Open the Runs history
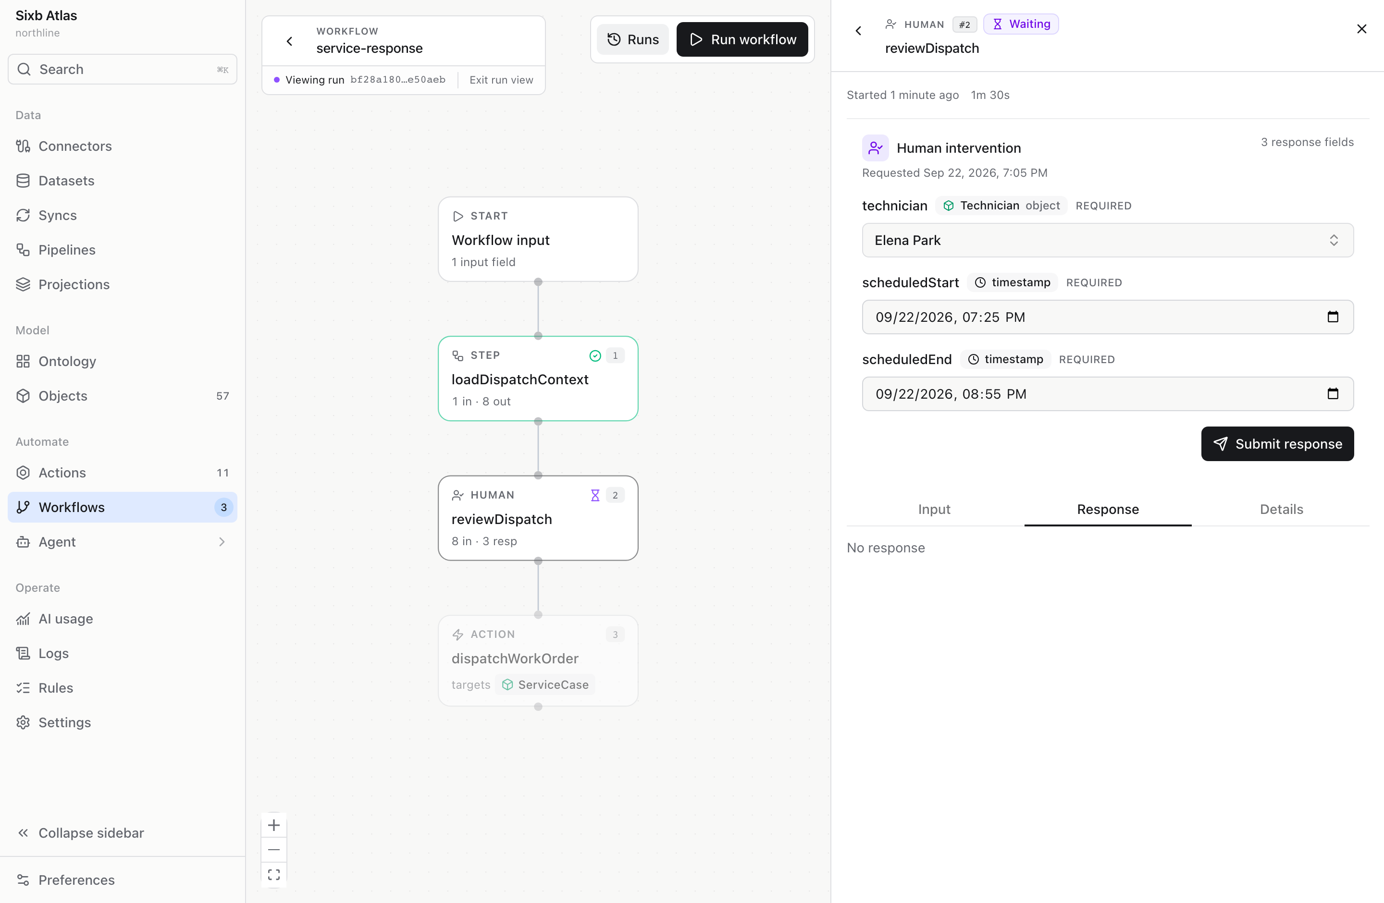The height and width of the screenshot is (903, 1384). (x=633, y=39)
